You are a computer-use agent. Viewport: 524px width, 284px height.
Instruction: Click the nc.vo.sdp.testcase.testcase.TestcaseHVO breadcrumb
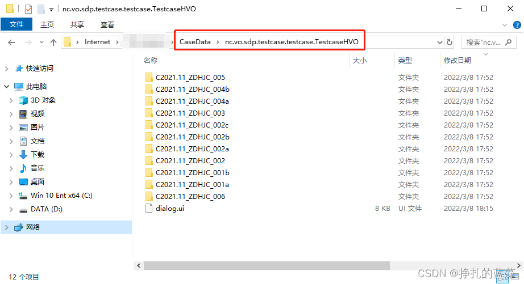(292, 42)
